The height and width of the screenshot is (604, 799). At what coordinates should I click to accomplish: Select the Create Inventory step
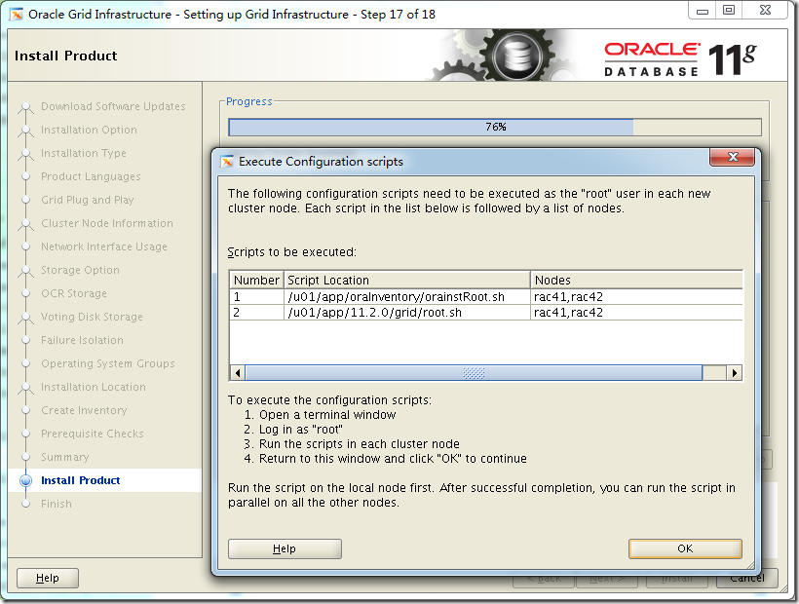(x=84, y=410)
